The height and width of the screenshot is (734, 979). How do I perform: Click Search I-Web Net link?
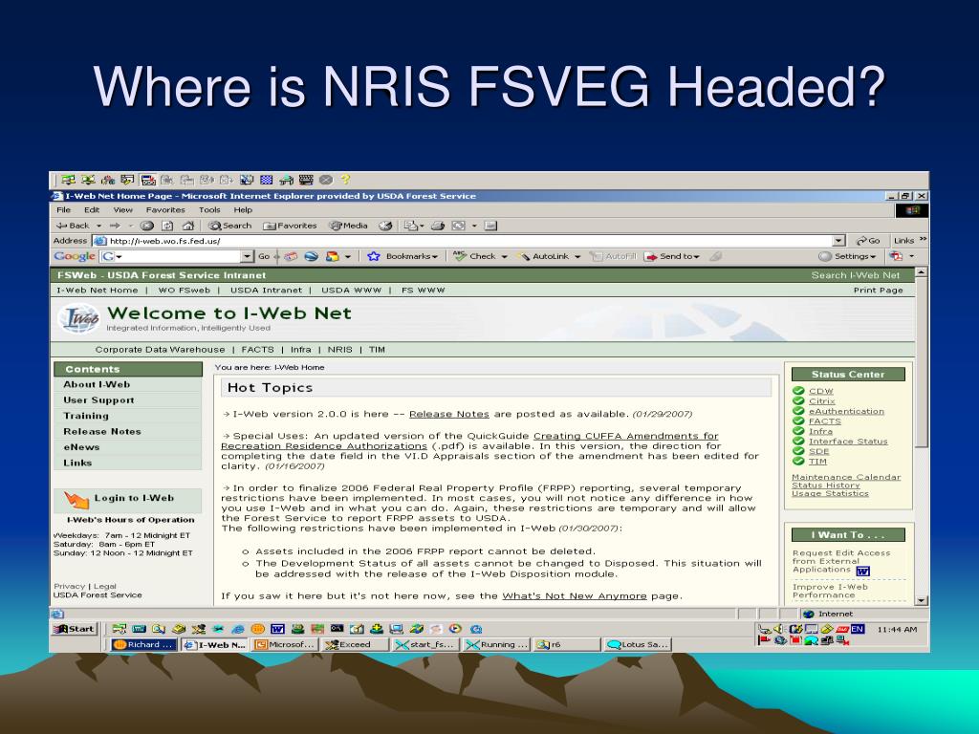(x=856, y=275)
